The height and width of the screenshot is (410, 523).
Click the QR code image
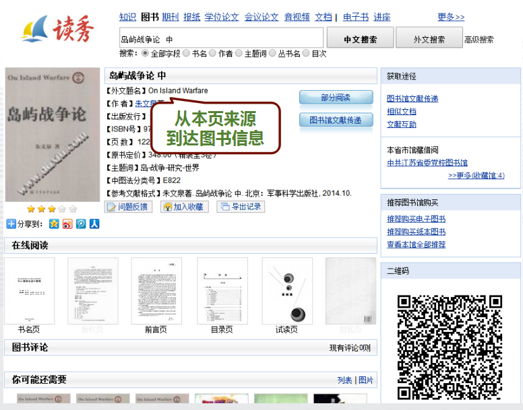click(450, 347)
